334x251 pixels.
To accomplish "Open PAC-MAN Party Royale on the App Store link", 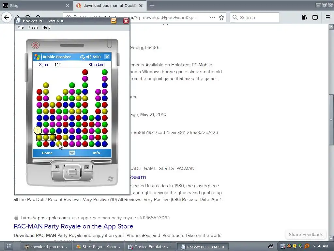I will click(73, 226).
